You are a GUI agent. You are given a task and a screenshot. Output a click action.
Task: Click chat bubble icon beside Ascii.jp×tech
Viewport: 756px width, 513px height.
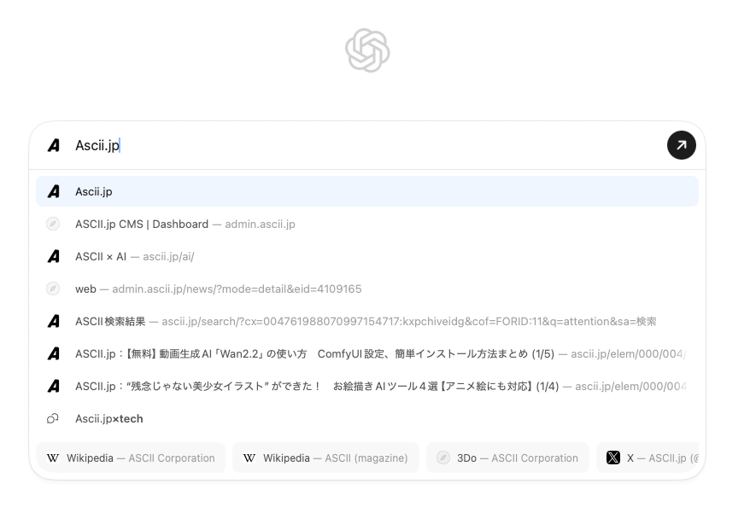pos(53,418)
